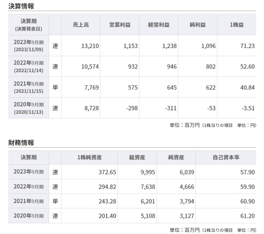Click the 1株益 column header
264x234 pixels.
click(x=237, y=25)
